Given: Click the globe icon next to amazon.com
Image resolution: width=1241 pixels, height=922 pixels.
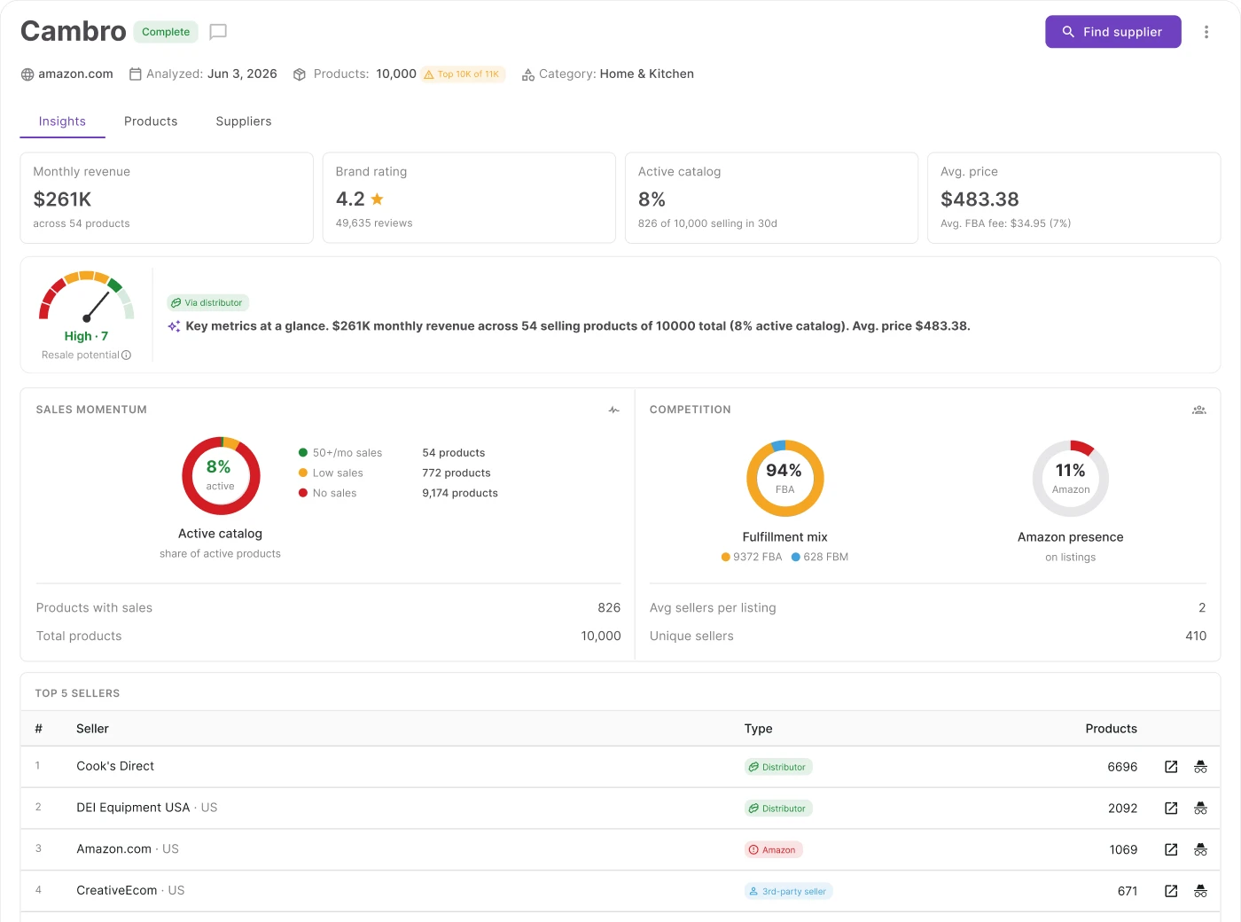Looking at the screenshot, I should click(x=27, y=74).
